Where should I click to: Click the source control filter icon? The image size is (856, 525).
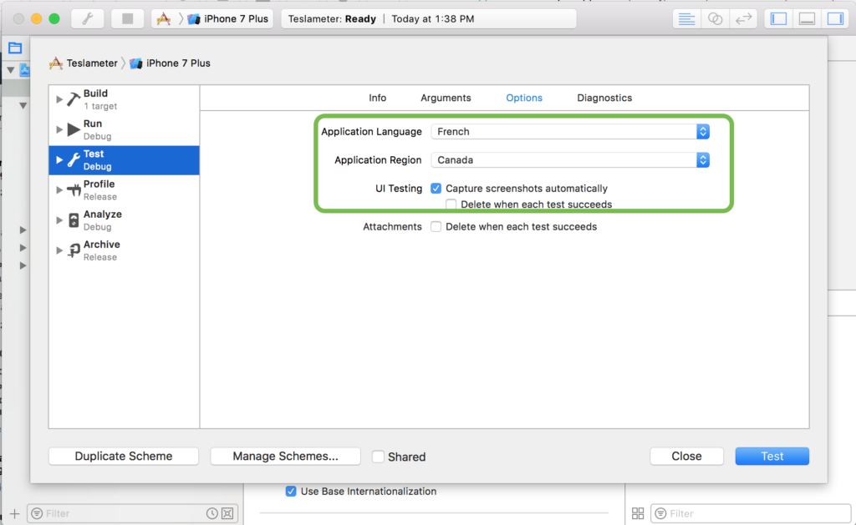tap(227, 513)
